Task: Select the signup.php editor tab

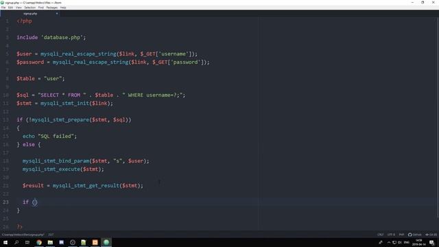Action: pos(30,14)
